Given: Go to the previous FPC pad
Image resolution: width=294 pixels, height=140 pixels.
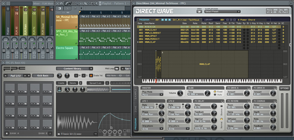Looking at the screenshot, I should (6, 76).
